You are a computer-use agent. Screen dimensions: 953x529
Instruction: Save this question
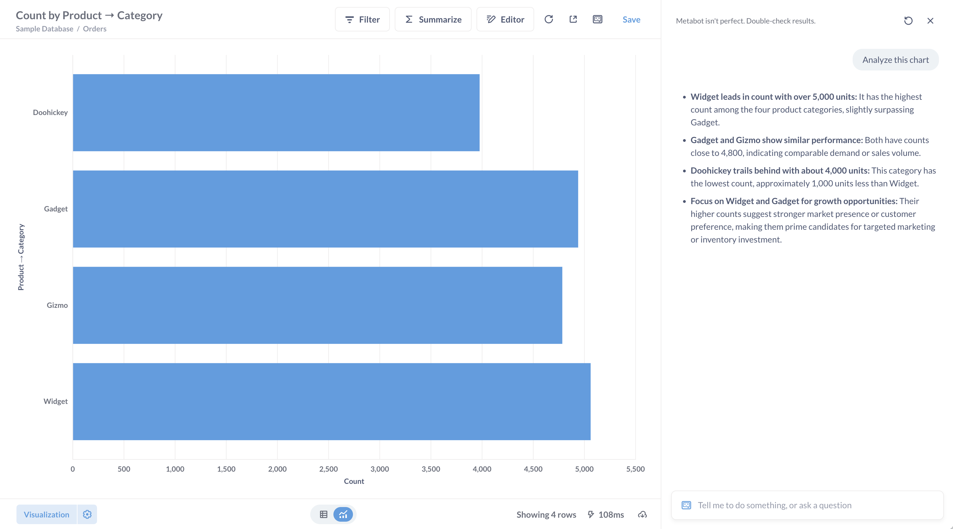click(631, 19)
